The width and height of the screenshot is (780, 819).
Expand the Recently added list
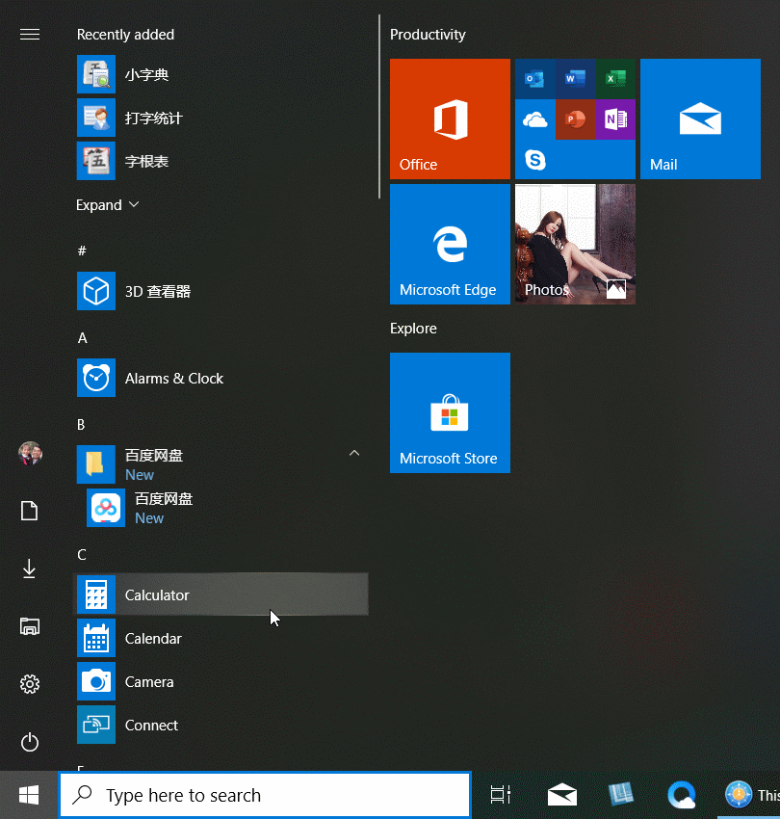coord(108,205)
